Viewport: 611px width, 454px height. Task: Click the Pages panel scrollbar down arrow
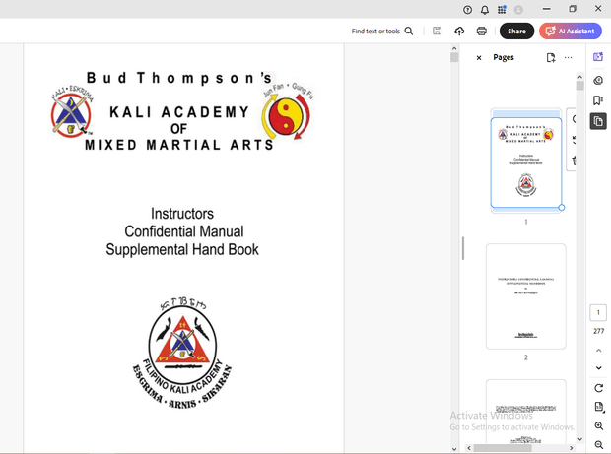click(x=579, y=439)
